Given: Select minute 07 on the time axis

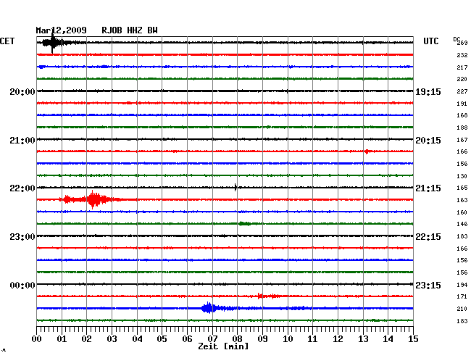Looking at the screenshot, I should click(212, 339).
